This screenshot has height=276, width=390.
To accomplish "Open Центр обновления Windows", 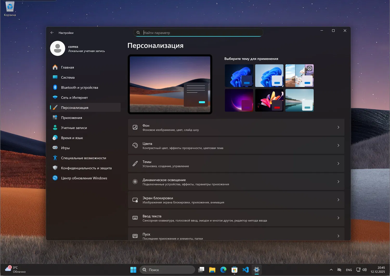I will pyautogui.click(x=84, y=178).
